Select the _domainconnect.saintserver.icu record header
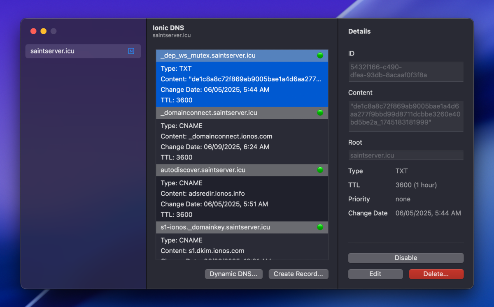 click(242, 113)
